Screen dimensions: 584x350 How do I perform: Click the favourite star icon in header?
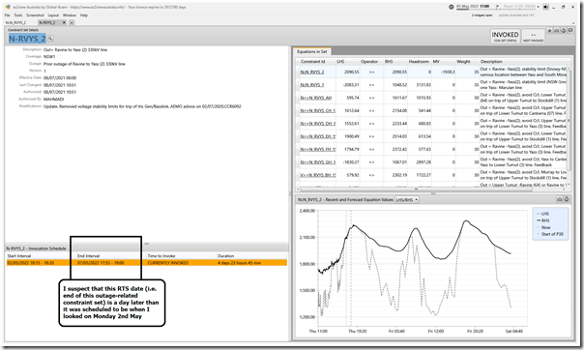pyautogui.click(x=549, y=31)
